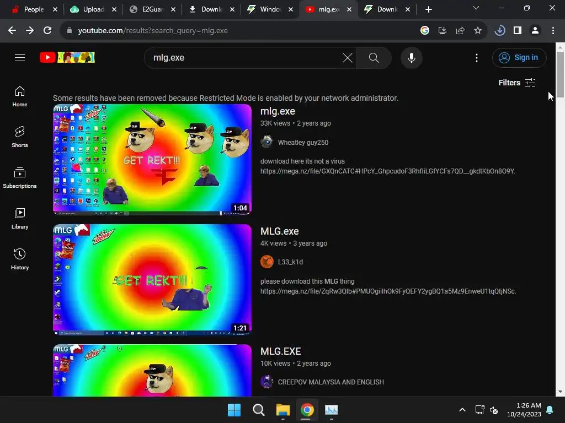
Task: Open the YouTube hamburger guide menu
Action: coord(20,57)
